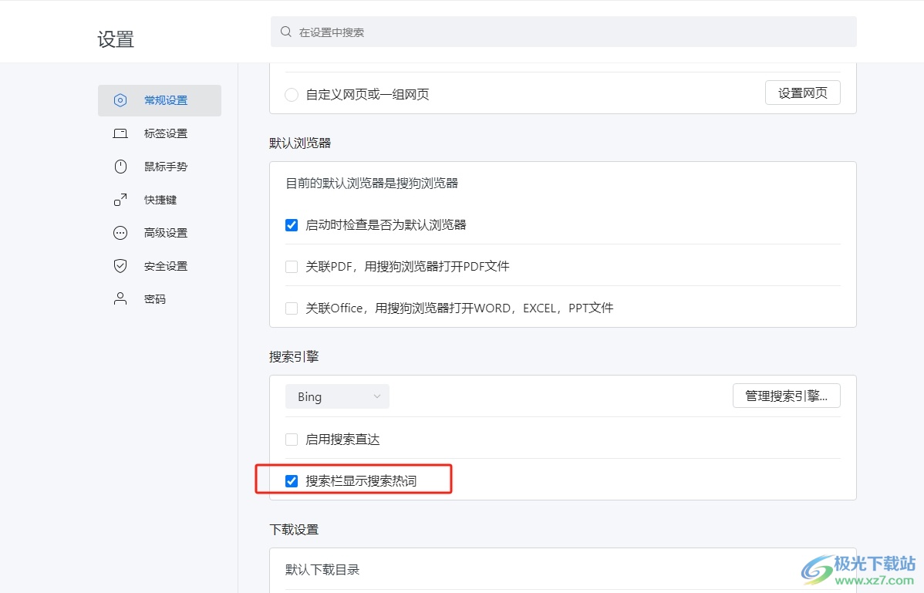Viewport: 924px width, 593px height.
Task: Go to 鼠标手势 settings
Action: click(160, 167)
